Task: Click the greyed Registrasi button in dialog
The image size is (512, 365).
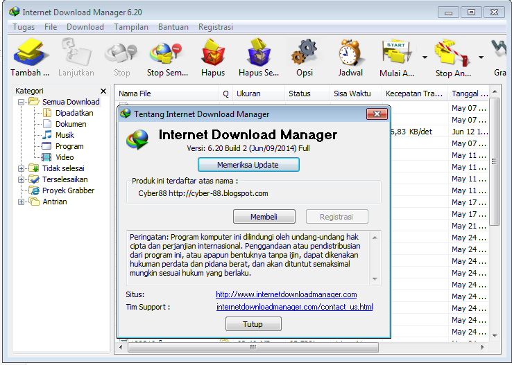Action: coord(336,217)
